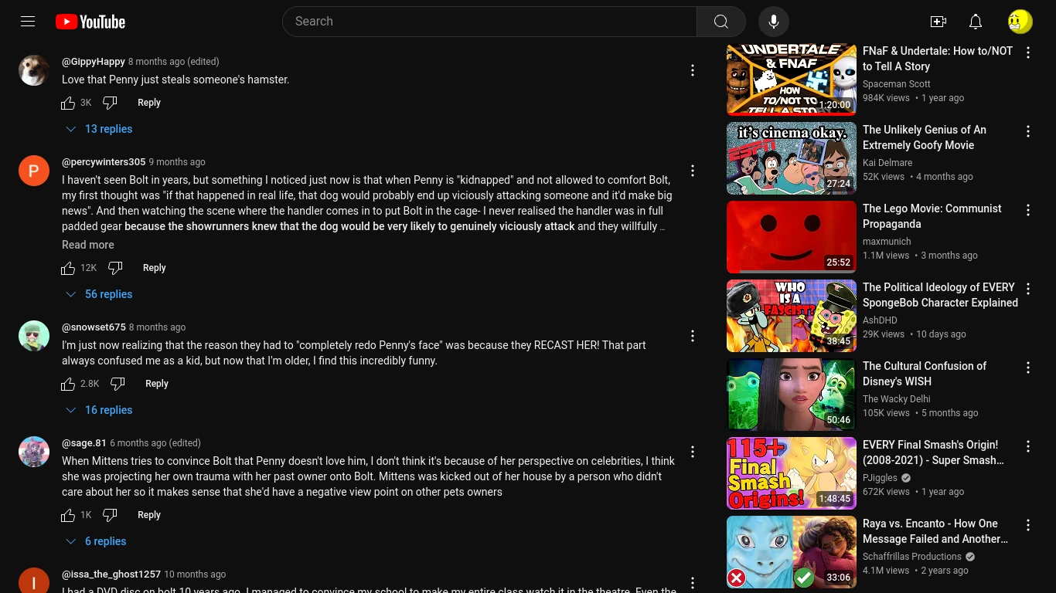Open the notifications bell
The width and height of the screenshot is (1056, 593).
[x=976, y=22]
